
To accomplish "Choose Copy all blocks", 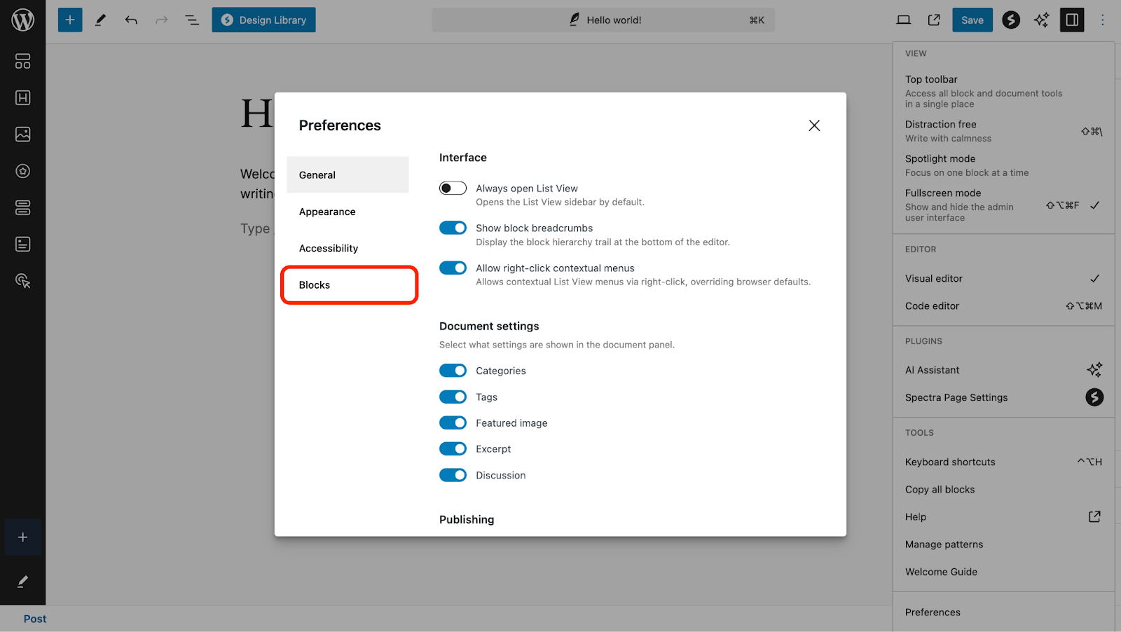I will (x=1003, y=489).
